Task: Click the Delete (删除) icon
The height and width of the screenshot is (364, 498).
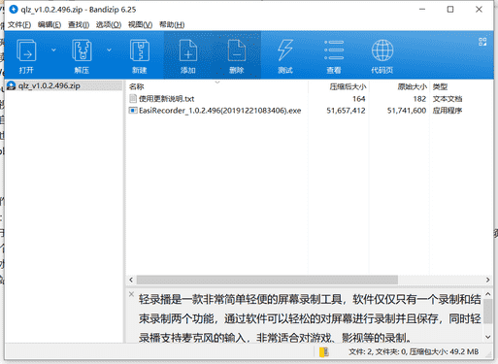Action: click(237, 50)
